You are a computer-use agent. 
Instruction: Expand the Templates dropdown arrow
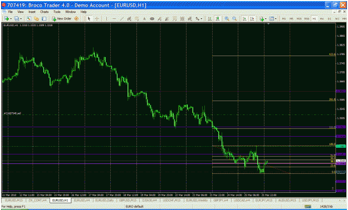(x=276, y=19)
